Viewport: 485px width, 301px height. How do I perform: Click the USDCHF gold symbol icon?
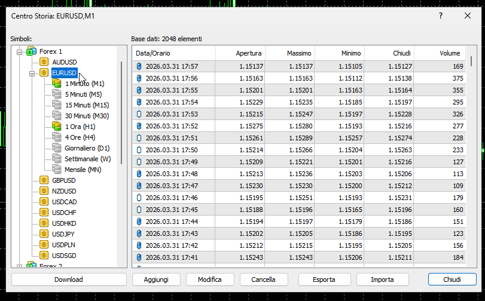coord(44,212)
